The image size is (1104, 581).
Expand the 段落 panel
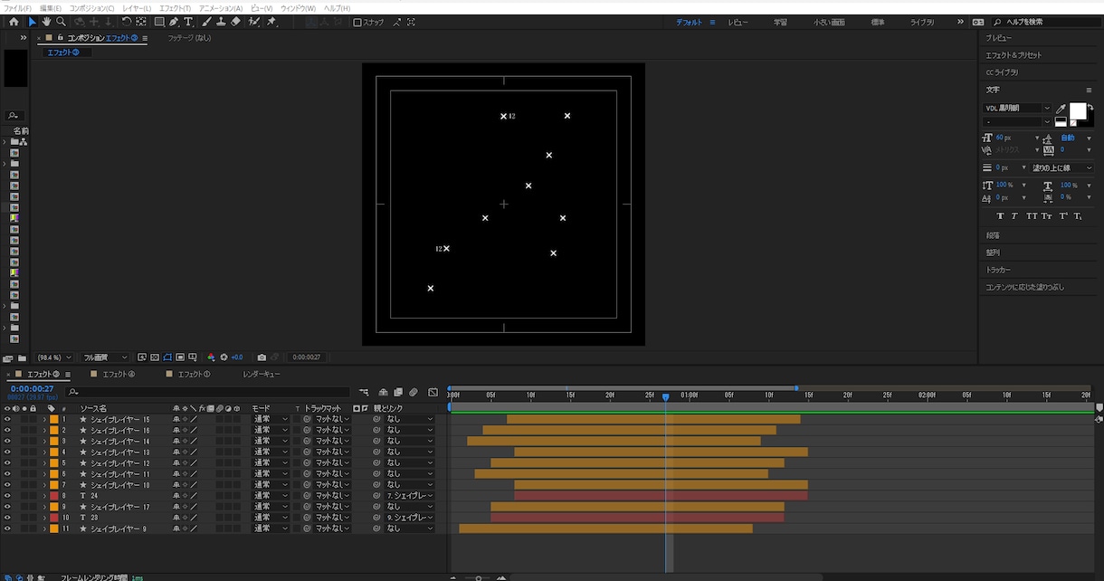coord(993,235)
